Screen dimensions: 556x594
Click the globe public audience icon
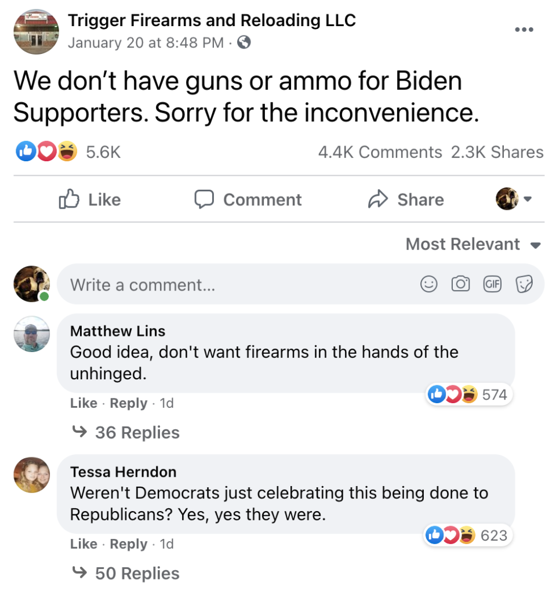[x=245, y=42]
